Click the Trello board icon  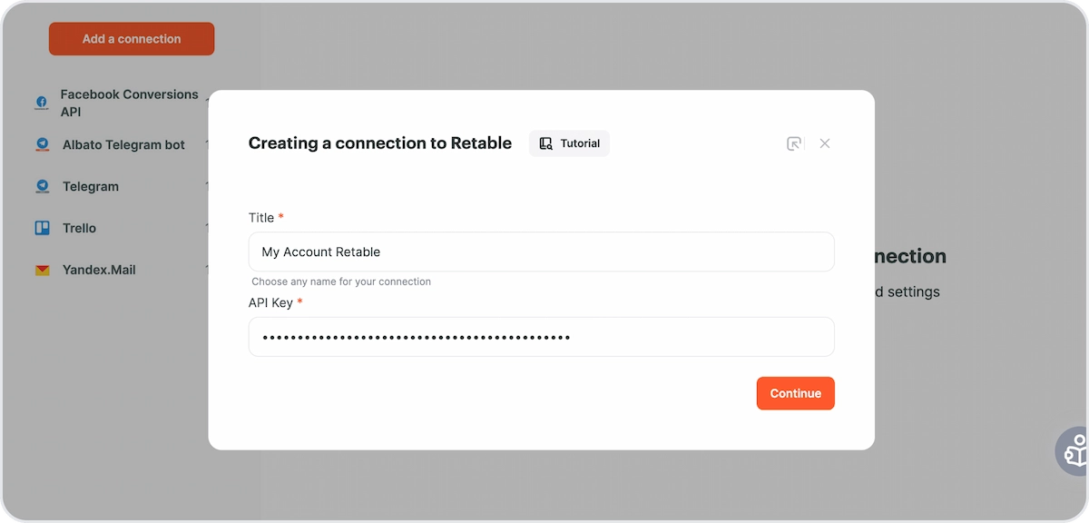tap(42, 228)
